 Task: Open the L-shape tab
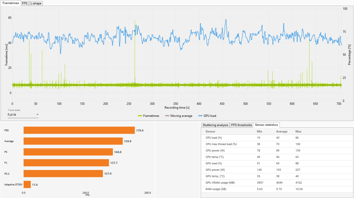coord(36,3)
